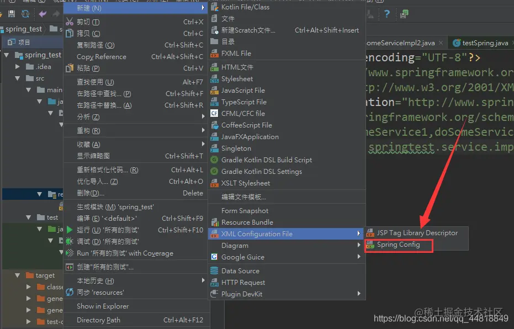Collapse the main folder node
Image resolution: width=514 pixels, height=329 pixels.
pyautogui.click(x=29, y=90)
